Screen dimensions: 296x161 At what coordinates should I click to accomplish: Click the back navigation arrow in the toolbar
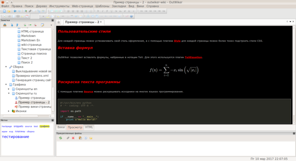15,11
